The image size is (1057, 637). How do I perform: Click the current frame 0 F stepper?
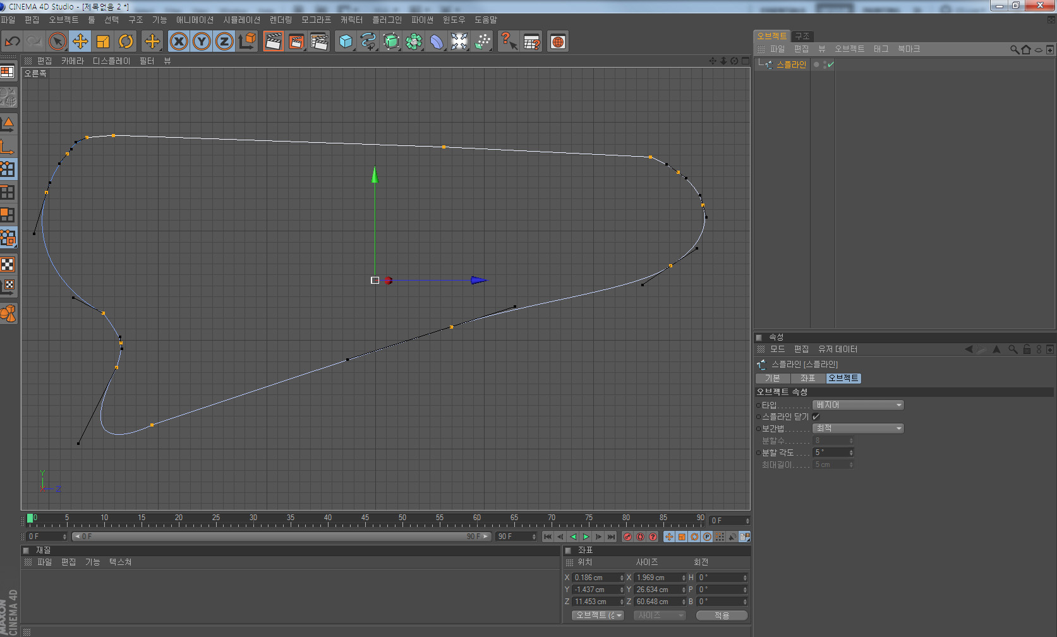pyautogui.click(x=64, y=537)
